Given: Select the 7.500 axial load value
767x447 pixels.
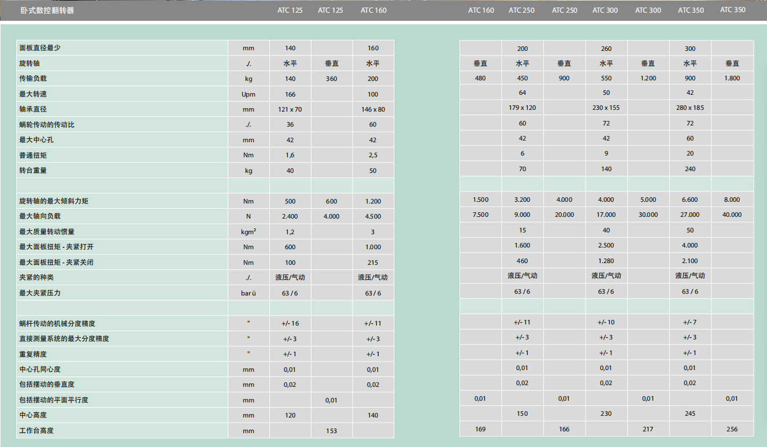Looking at the screenshot, I should (480, 215).
